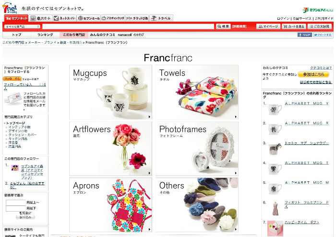This screenshot has height=237, width=336.
Task: Open the トラベル service tab
Action: pos(161,18)
